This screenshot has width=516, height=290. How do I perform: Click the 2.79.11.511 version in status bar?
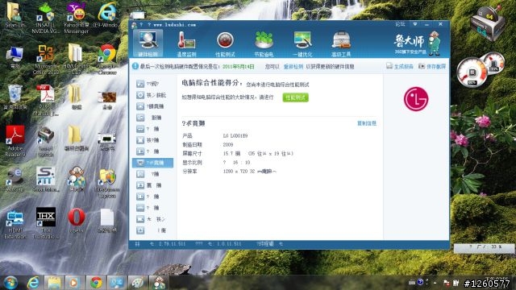pyautogui.click(x=172, y=244)
